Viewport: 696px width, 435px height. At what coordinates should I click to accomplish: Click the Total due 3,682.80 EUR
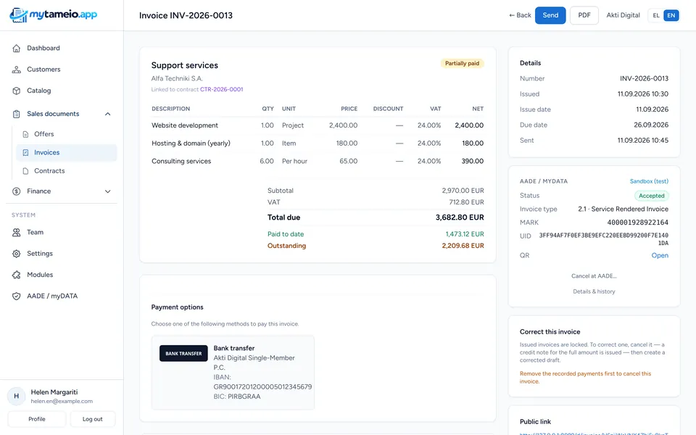pyautogui.click(x=460, y=217)
